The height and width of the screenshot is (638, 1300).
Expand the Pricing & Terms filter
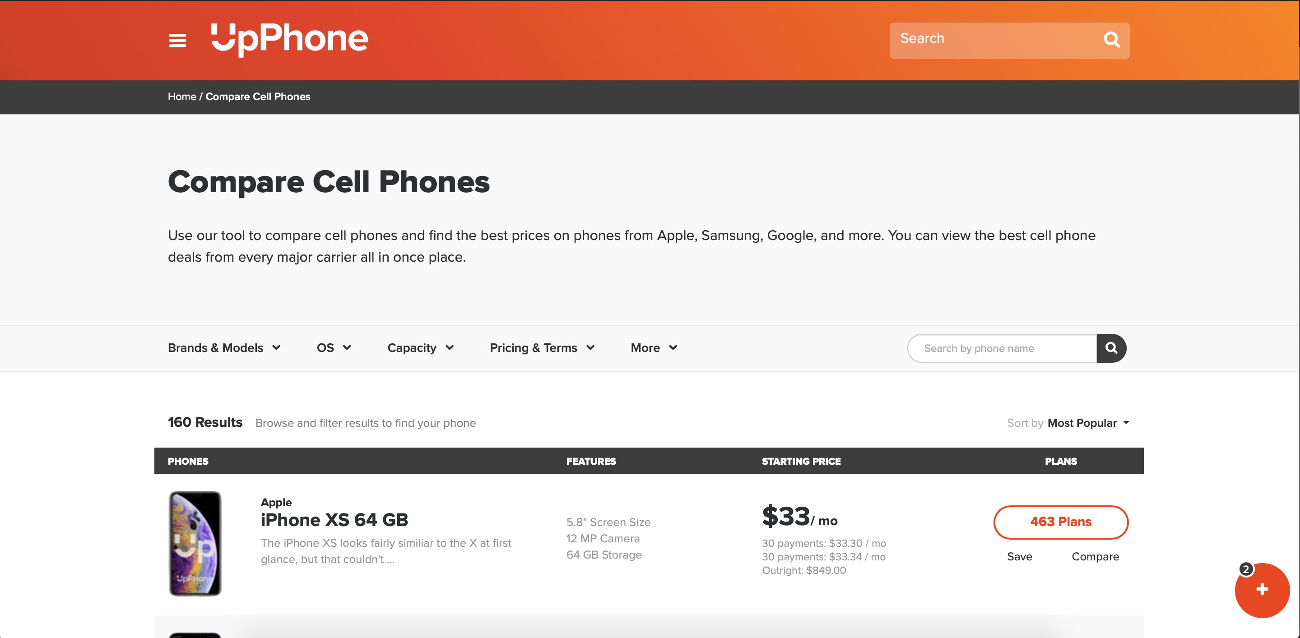click(x=543, y=348)
